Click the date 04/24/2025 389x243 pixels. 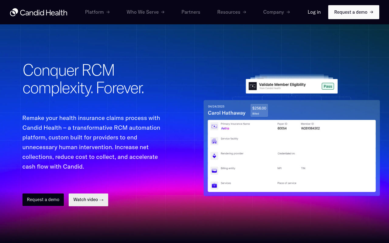[216, 106]
